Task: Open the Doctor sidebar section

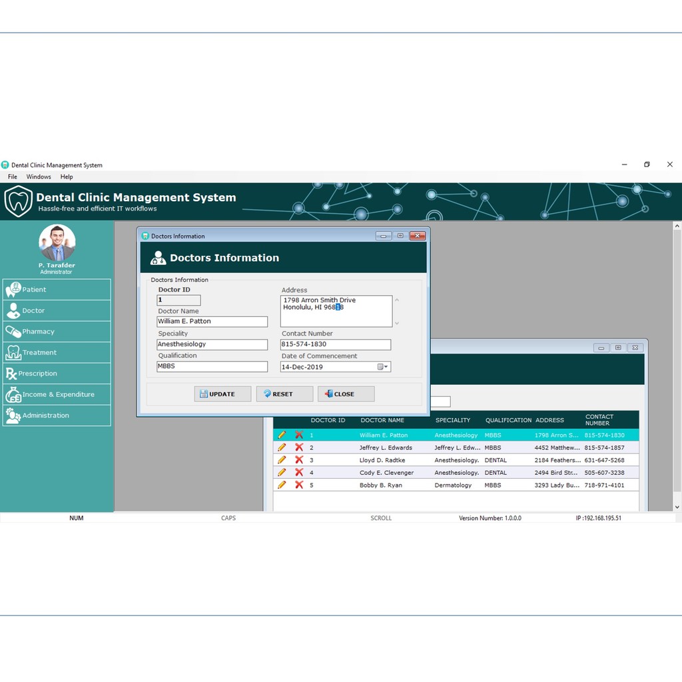Action: point(57,310)
